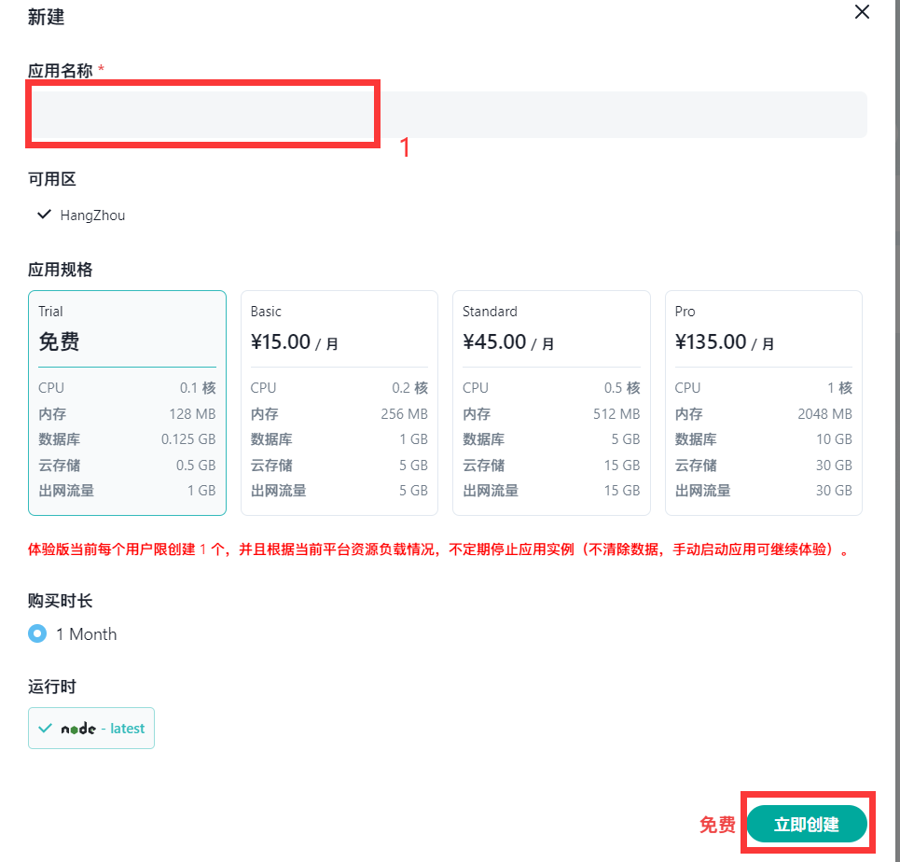Click the red required asterisk beside 应用名称

[x=100, y=69]
